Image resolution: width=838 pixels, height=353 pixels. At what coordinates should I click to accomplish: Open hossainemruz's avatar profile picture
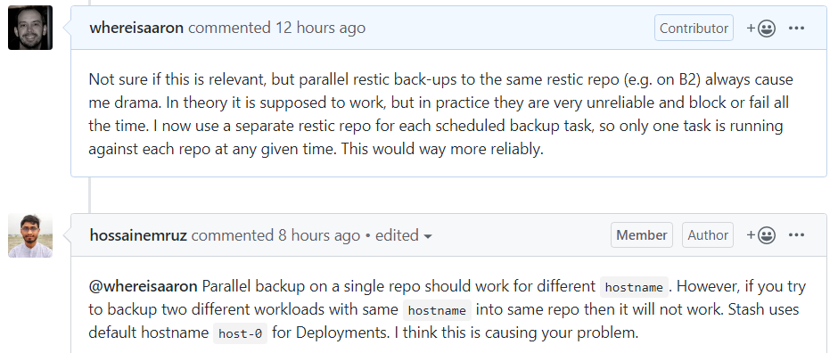click(x=30, y=235)
